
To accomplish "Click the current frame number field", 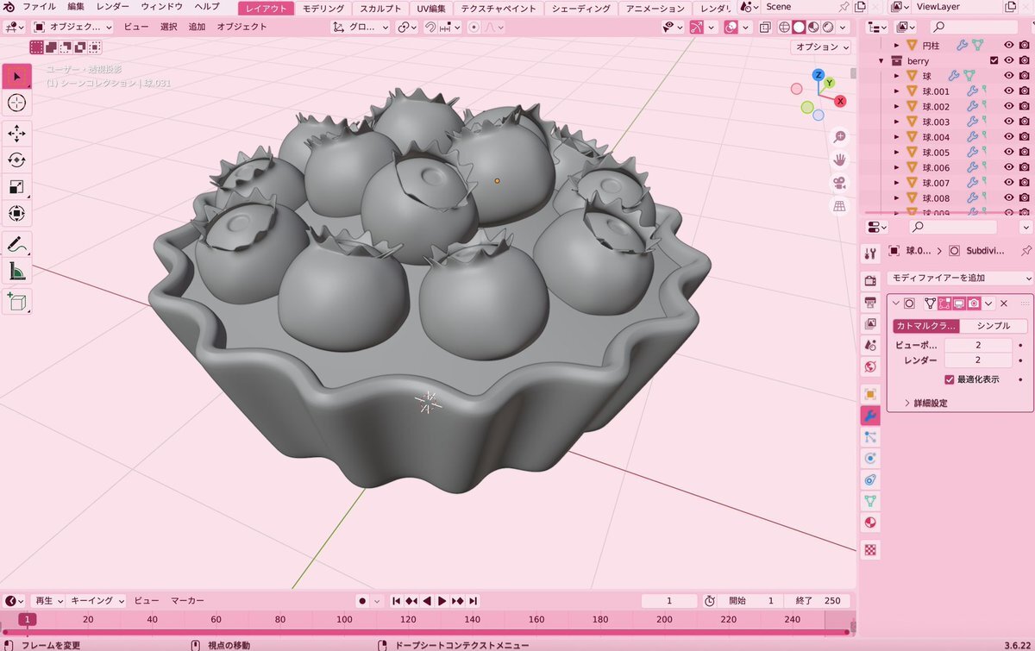I will click(x=669, y=601).
